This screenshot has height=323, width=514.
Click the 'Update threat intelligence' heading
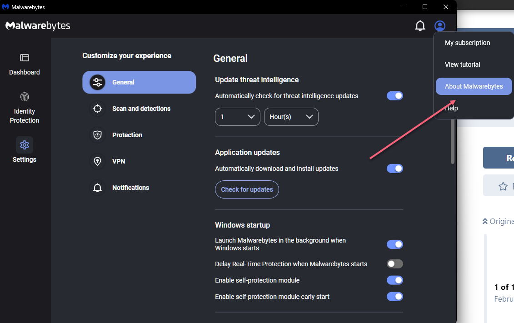257,80
